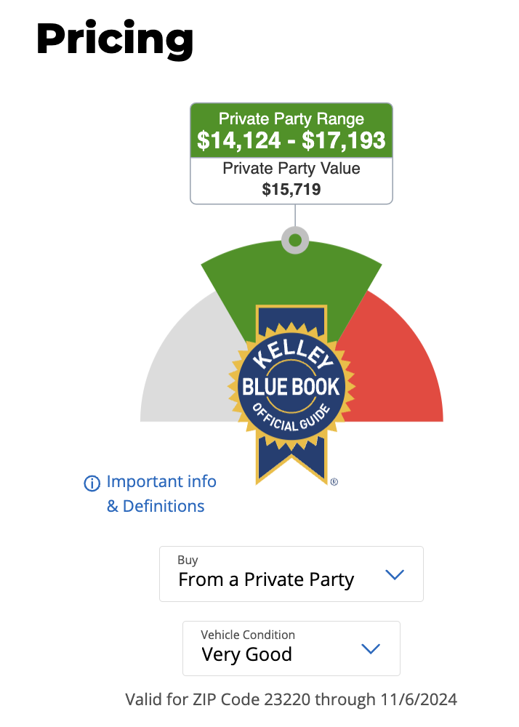Viewport: 519px width, 727px height.
Task: Click the $14,124 - $17,193 price range
Action: 291,140
